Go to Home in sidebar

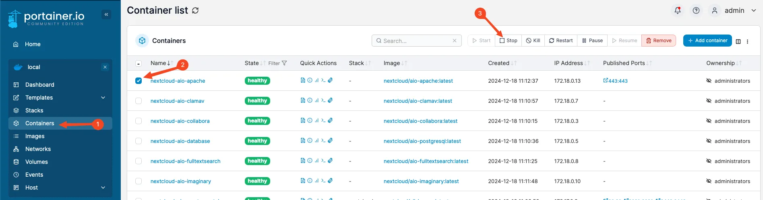click(33, 44)
